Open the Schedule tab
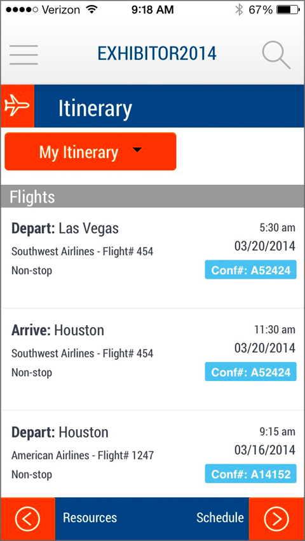The height and width of the screenshot is (541, 305). coord(220,518)
